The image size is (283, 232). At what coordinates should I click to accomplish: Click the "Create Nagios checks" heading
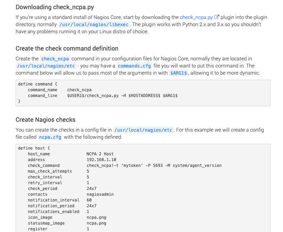(x=46, y=119)
